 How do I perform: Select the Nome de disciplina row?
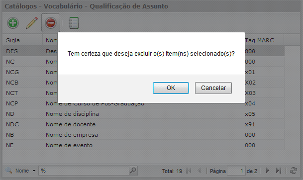[x=143, y=114]
